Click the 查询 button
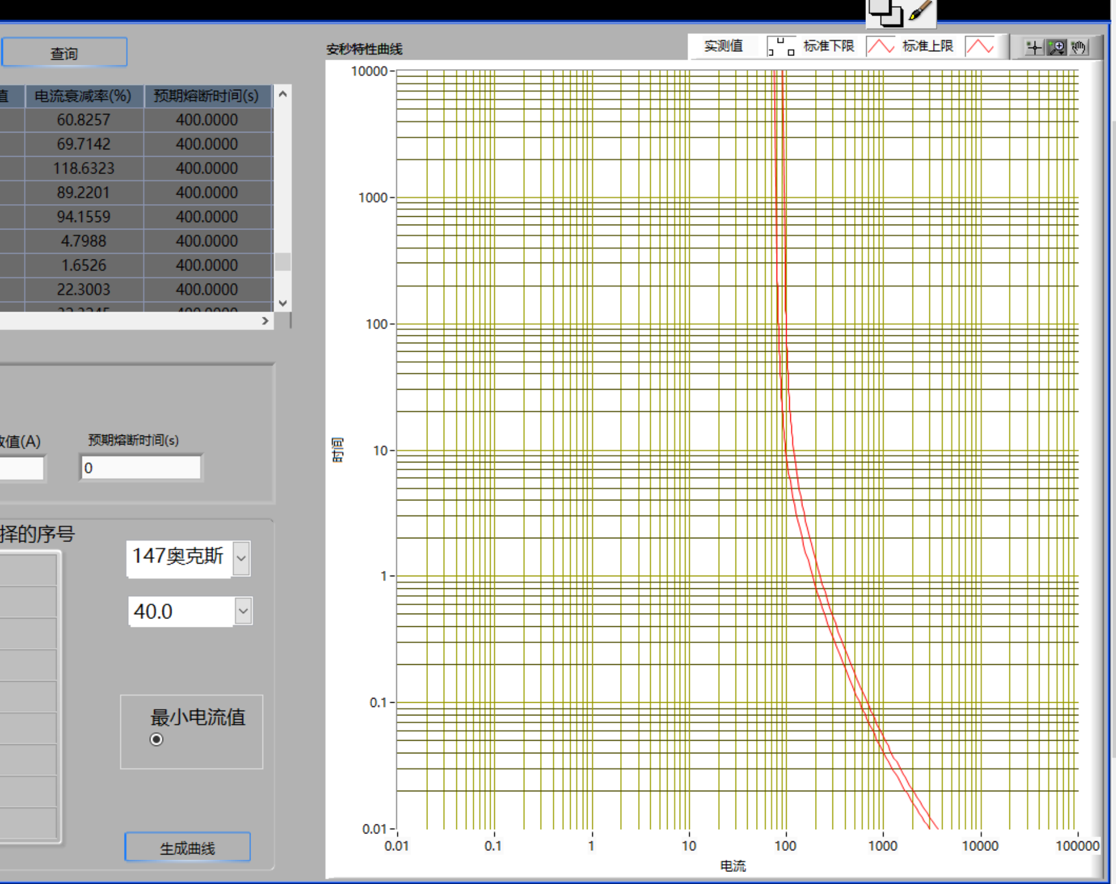 click(64, 53)
